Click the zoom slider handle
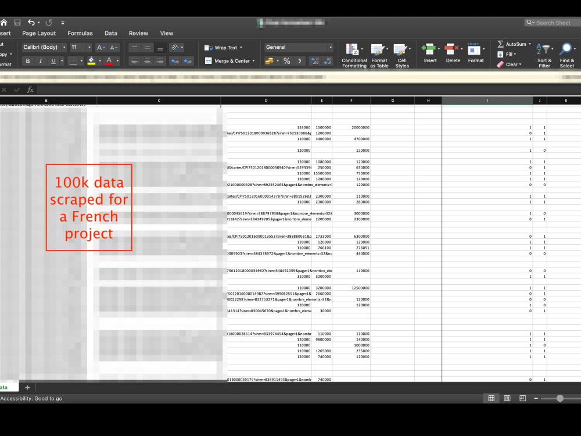 click(560, 398)
